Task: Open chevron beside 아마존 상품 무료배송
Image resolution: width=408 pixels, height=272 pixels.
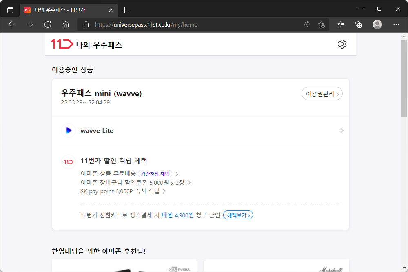Action: point(177,174)
